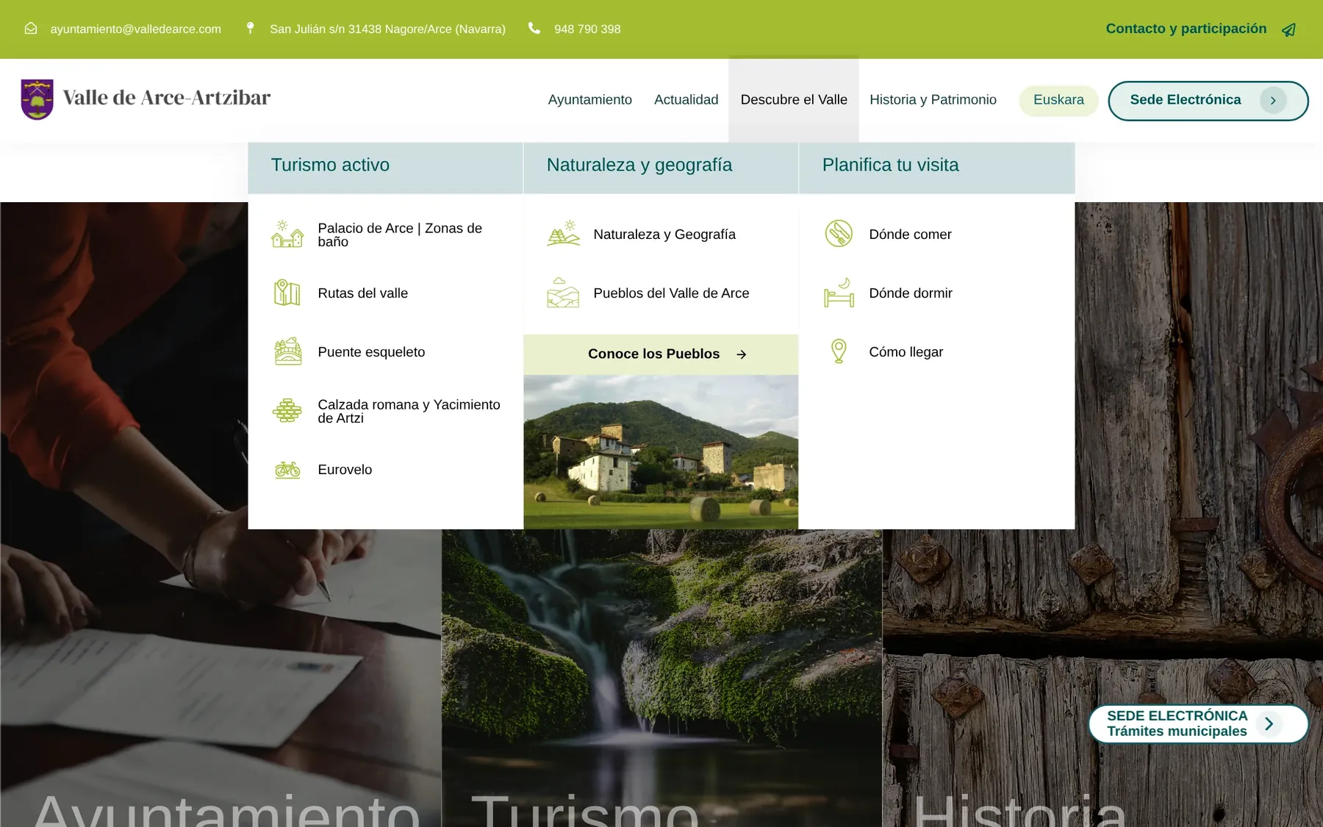This screenshot has height=827, width=1323.
Task: Click the ayuntamiento@valledearce.com email link
Action: coord(135,29)
